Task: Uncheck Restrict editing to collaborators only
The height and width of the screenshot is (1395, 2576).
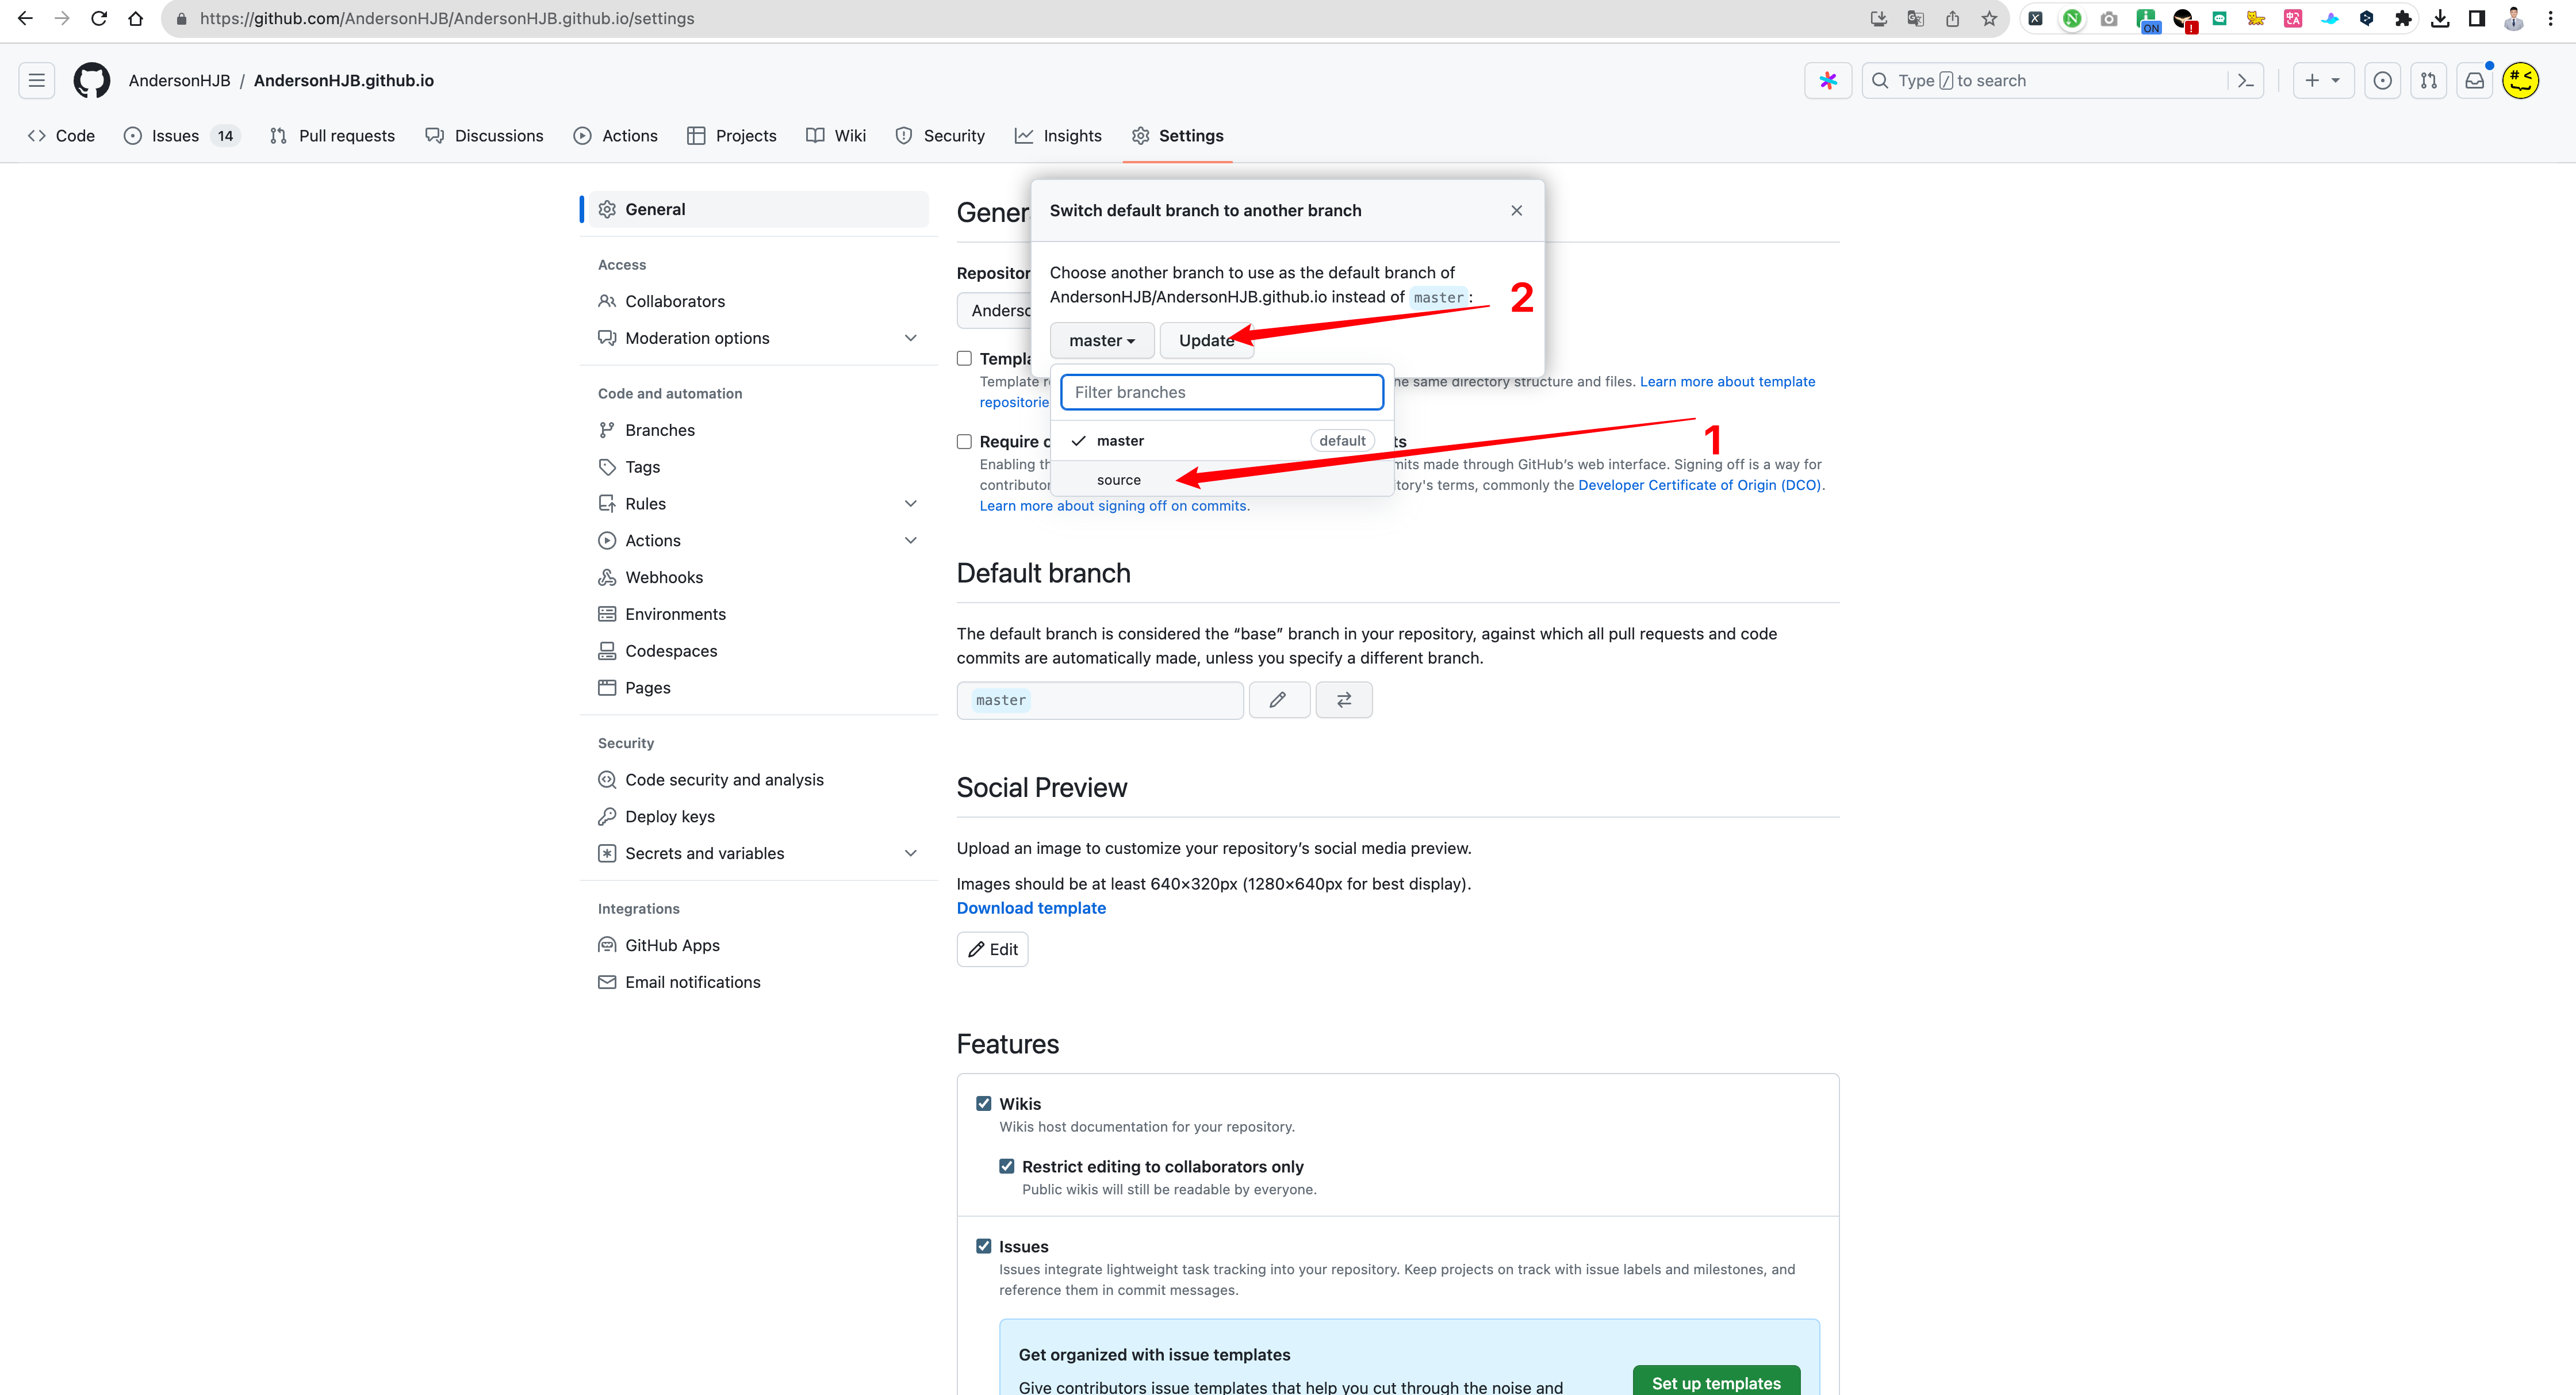Action: pos(1007,1167)
